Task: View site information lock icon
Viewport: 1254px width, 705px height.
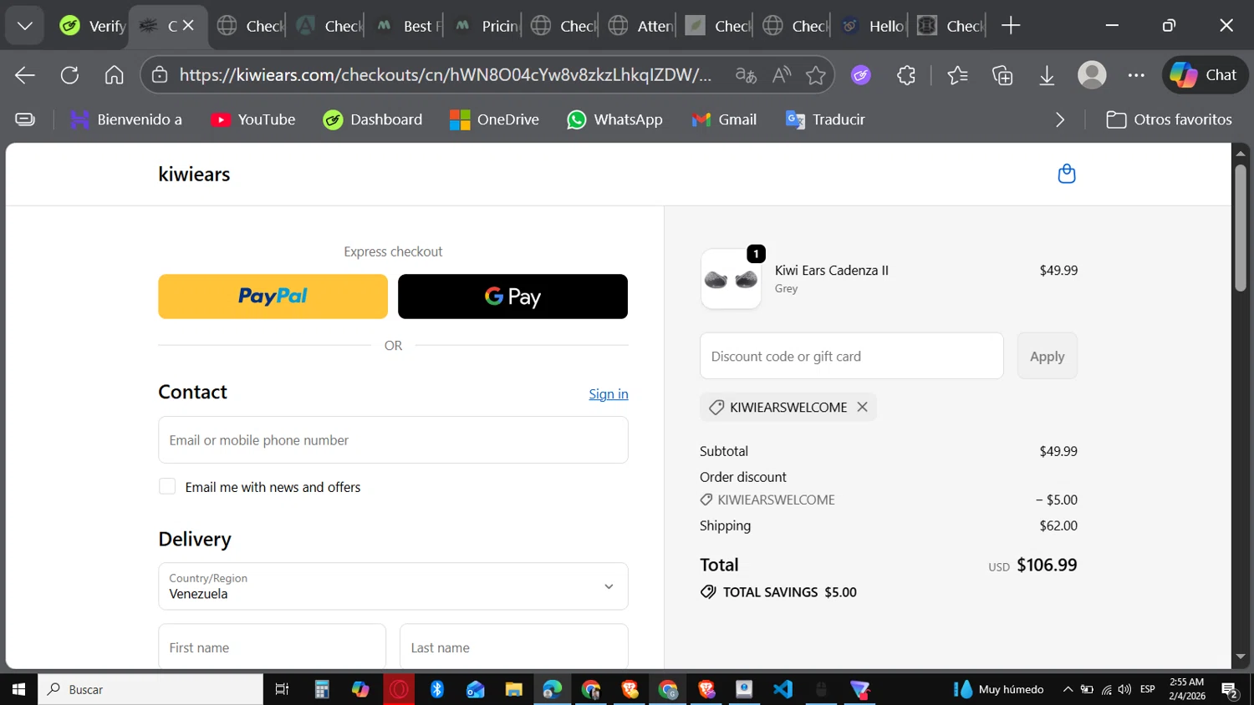Action: click(x=159, y=75)
